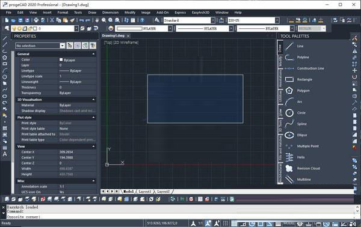Open the Dimension menu
Viewport: 361px width, 227px height.
111,13
